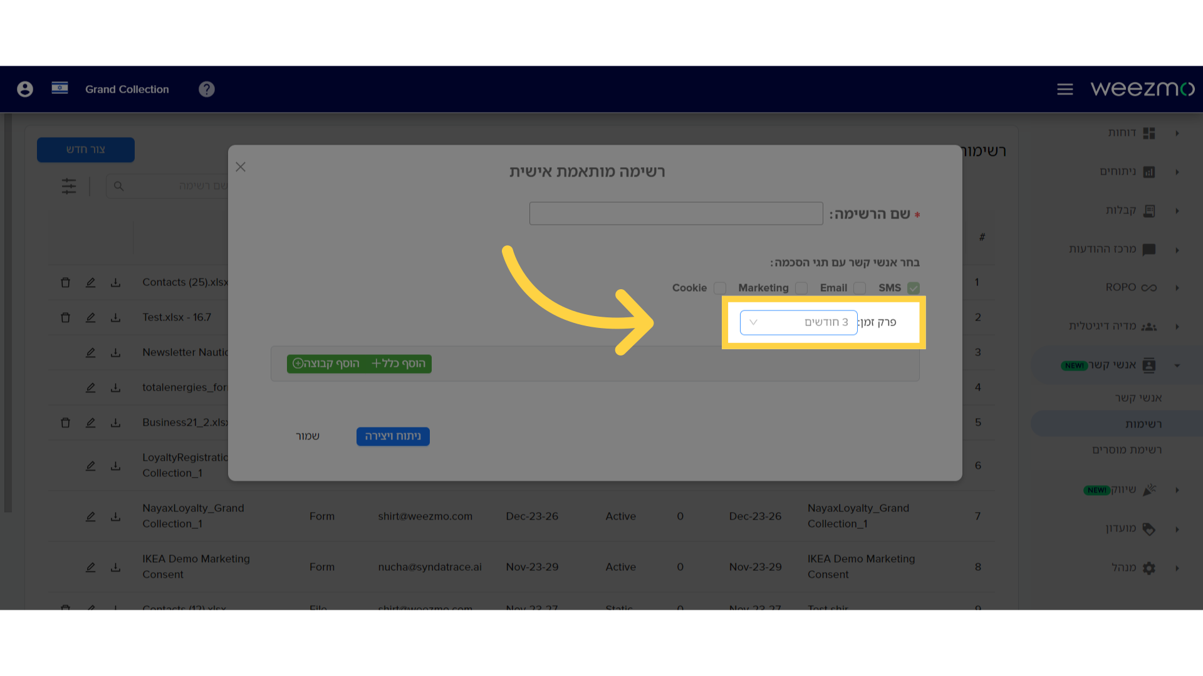The width and height of the screenshot is (1203, 676).
Task: Open the Weezmo hamburger menu
Action: tap(1065, 89)
